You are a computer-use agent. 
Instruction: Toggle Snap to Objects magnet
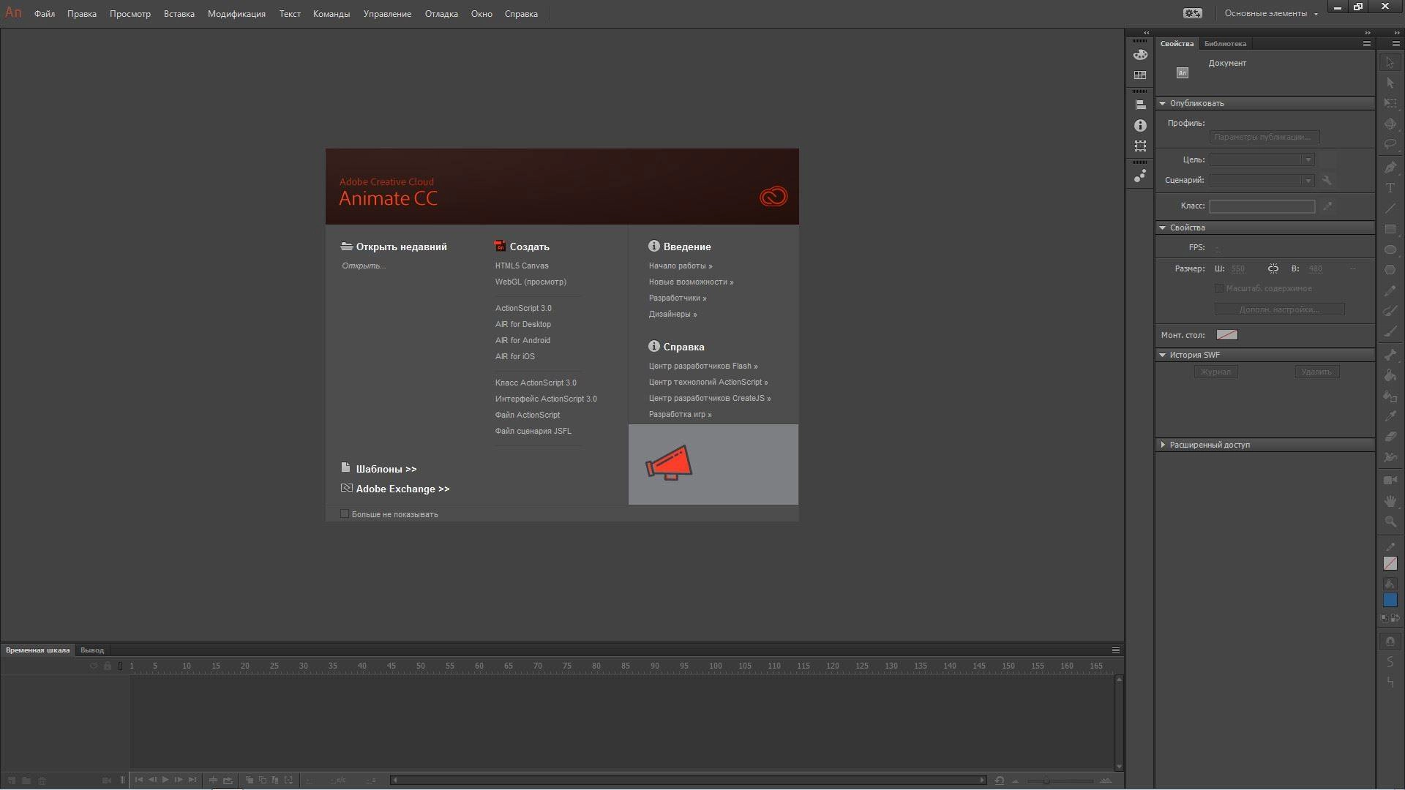pyautogui.click(x=1390, y=642)
